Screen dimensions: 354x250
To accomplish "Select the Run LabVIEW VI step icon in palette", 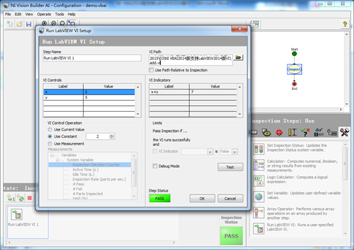I will click(259, 228).
